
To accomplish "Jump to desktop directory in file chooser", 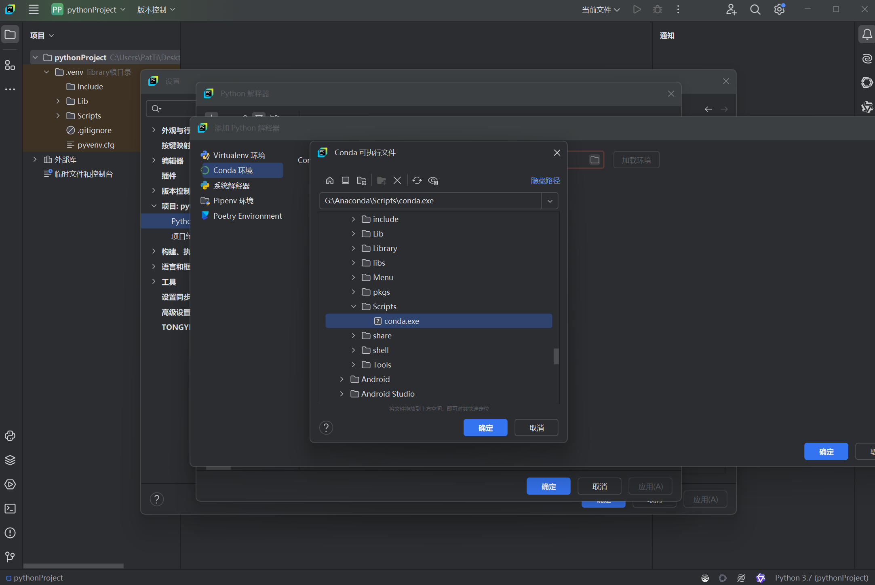I will [346, 180].
